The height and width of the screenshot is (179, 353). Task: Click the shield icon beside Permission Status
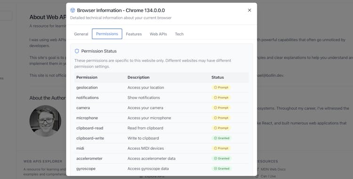pos(77,51)
